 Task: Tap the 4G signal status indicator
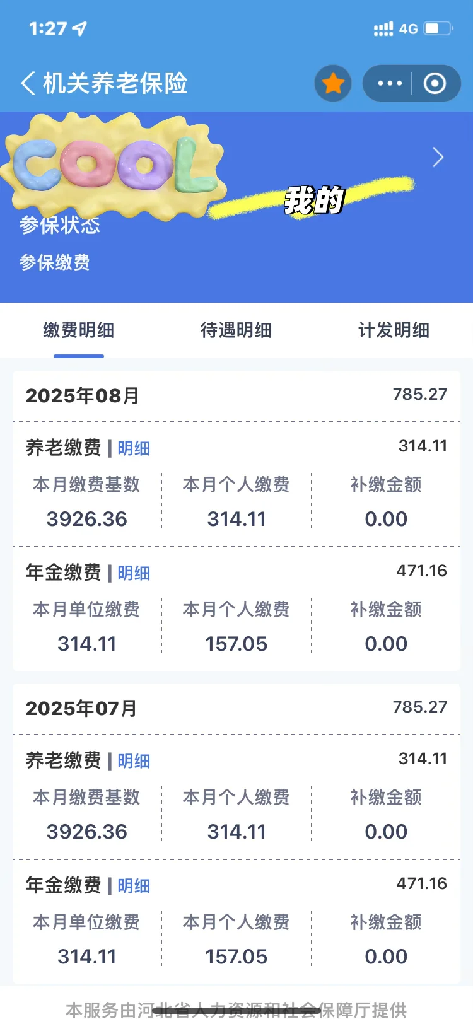click(407, 29)
